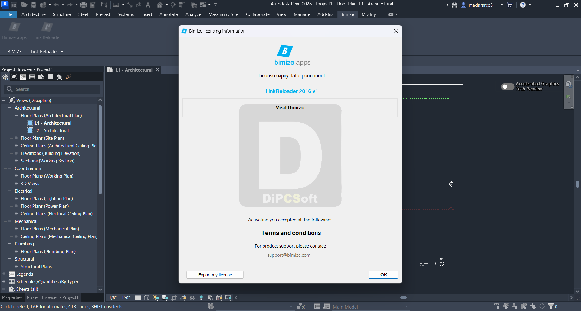Click the selection filter funnel icon in status bar

[551, 306]
